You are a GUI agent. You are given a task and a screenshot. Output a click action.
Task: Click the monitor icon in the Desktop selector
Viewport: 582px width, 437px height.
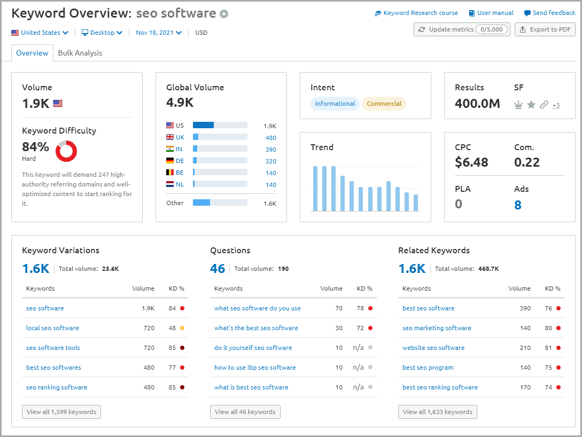[85, 33]
